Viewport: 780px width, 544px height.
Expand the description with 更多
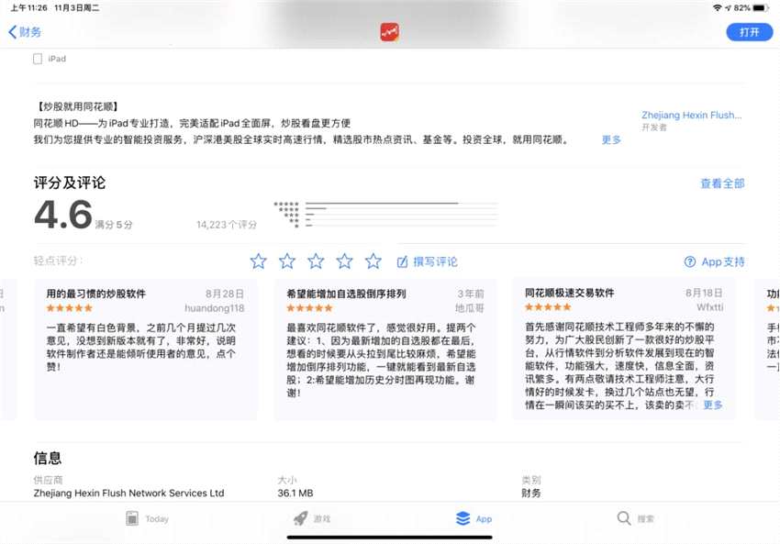pos(611,139)
